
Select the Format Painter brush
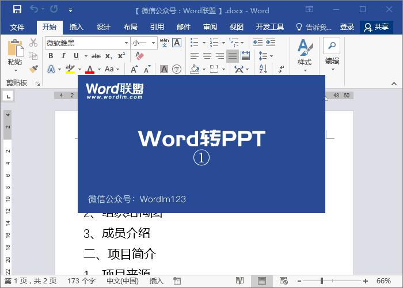[x=33, y=69]
